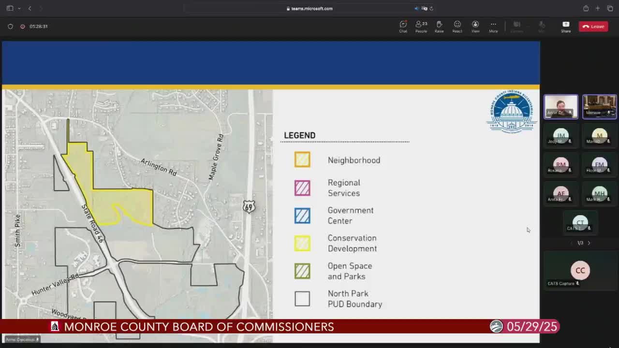Open the More actions menu
The image size is (619, 348).
coord(493,27)
